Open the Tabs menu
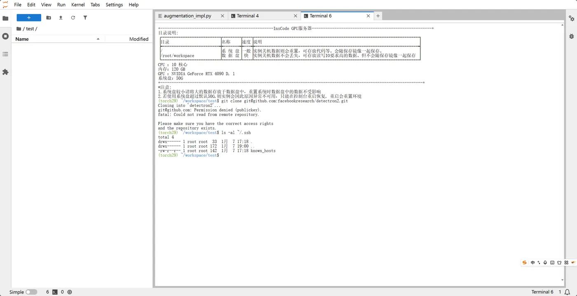The image size is (577, 296). point(95,5)
